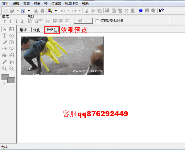Copy selection using the copy icon
The height and width of the screenshot is (150, 185).
(x=93, y=11)
